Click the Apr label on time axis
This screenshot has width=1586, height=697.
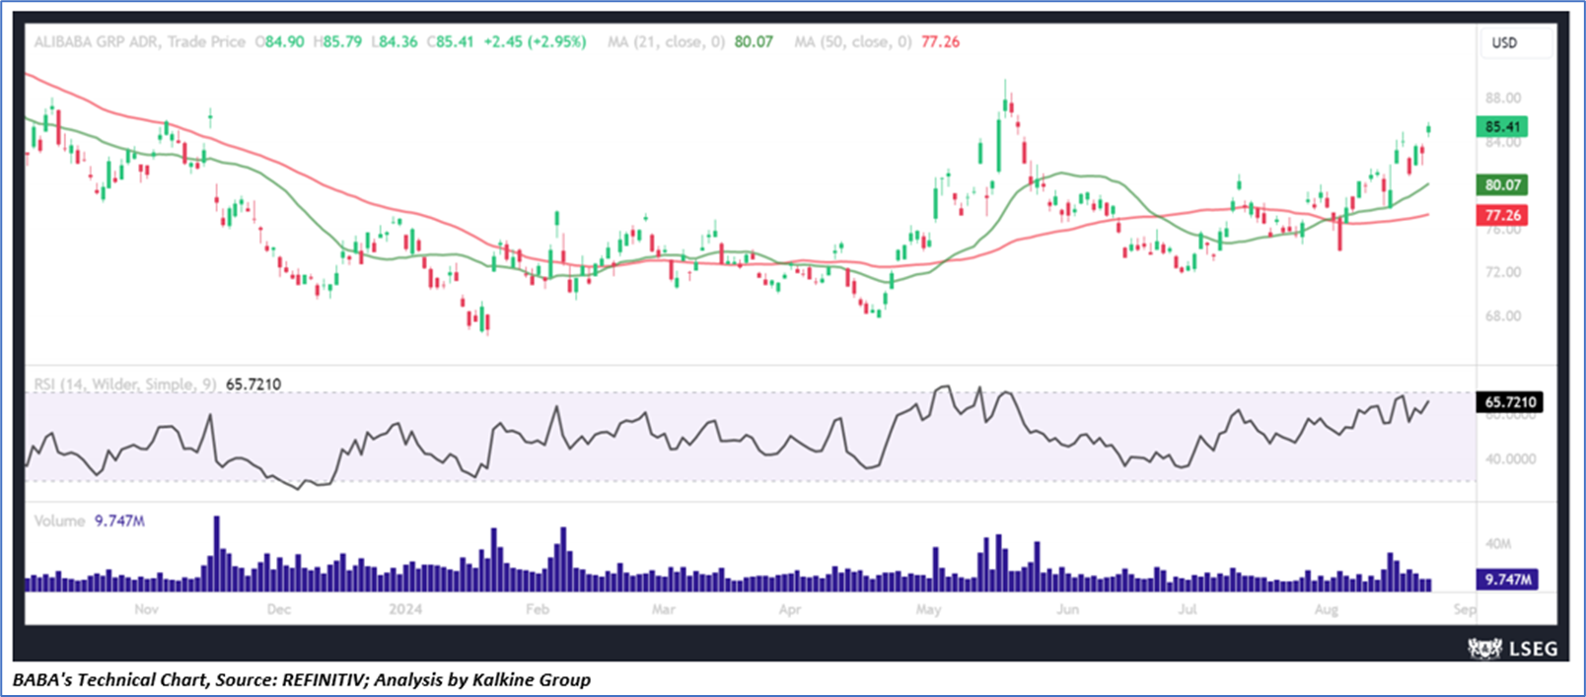(790, 609)
